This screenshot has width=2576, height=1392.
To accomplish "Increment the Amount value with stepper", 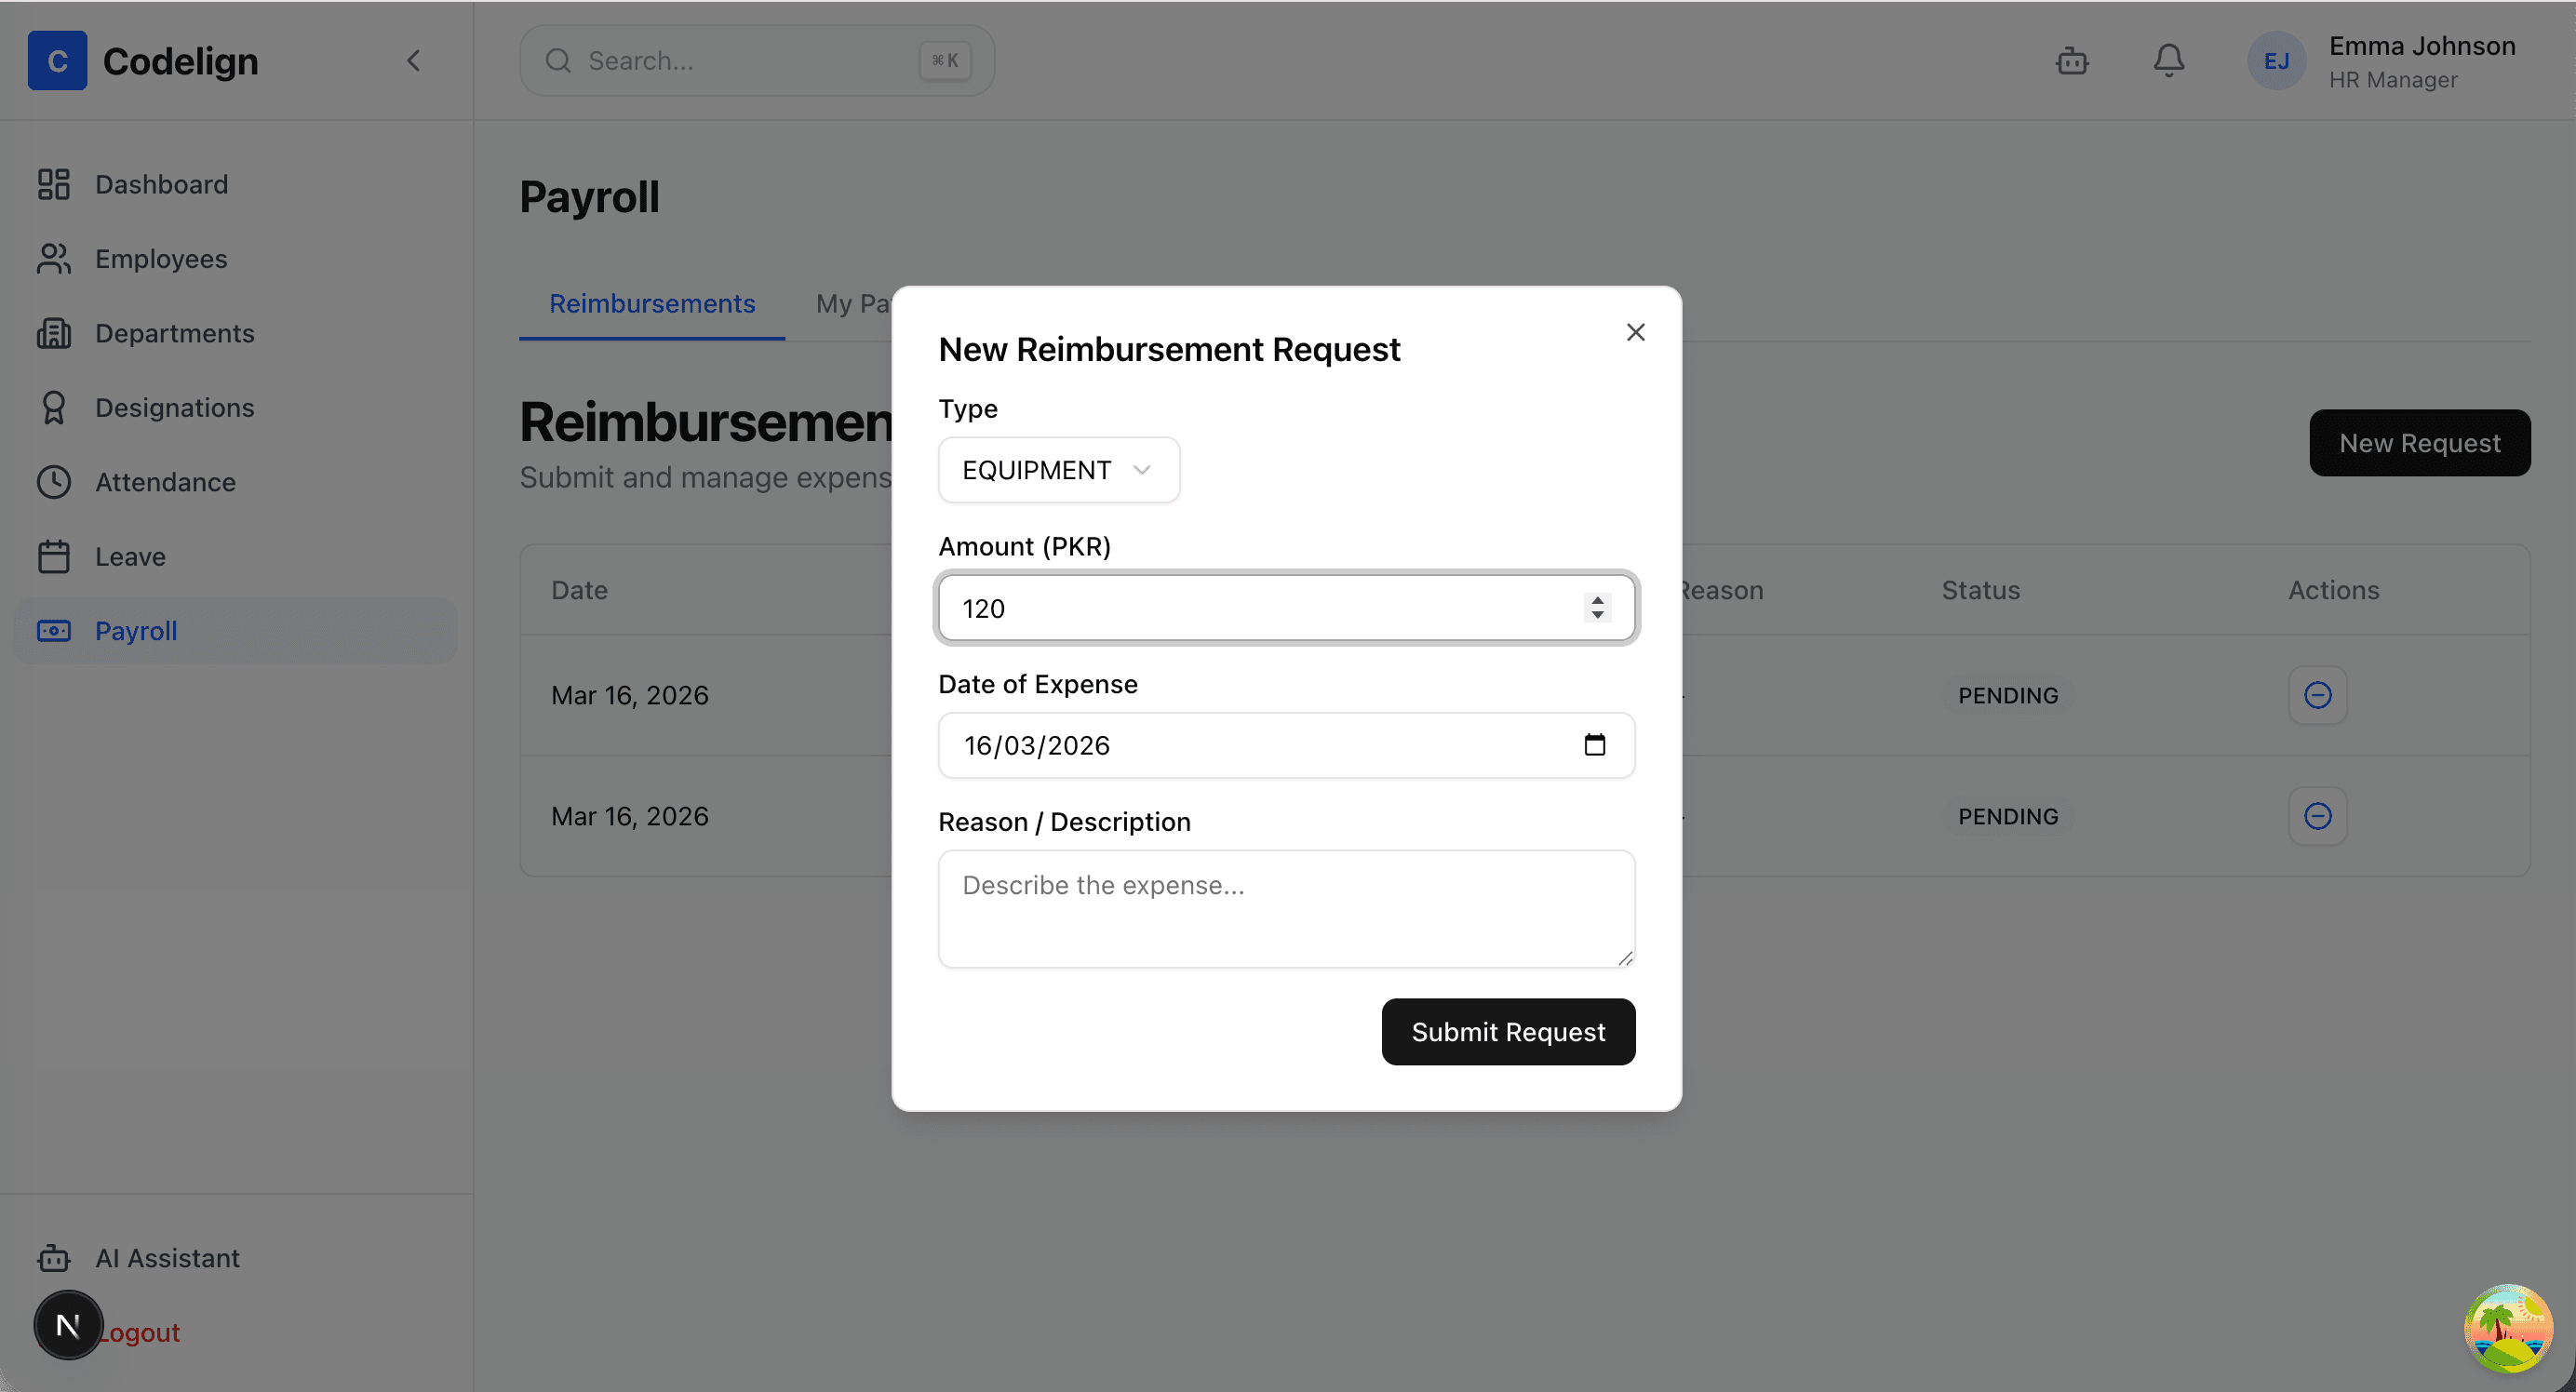I will 1597,600.
